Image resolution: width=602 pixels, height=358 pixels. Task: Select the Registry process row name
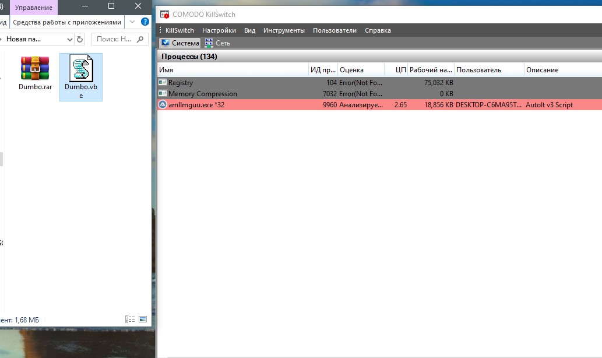coord(181,83)
